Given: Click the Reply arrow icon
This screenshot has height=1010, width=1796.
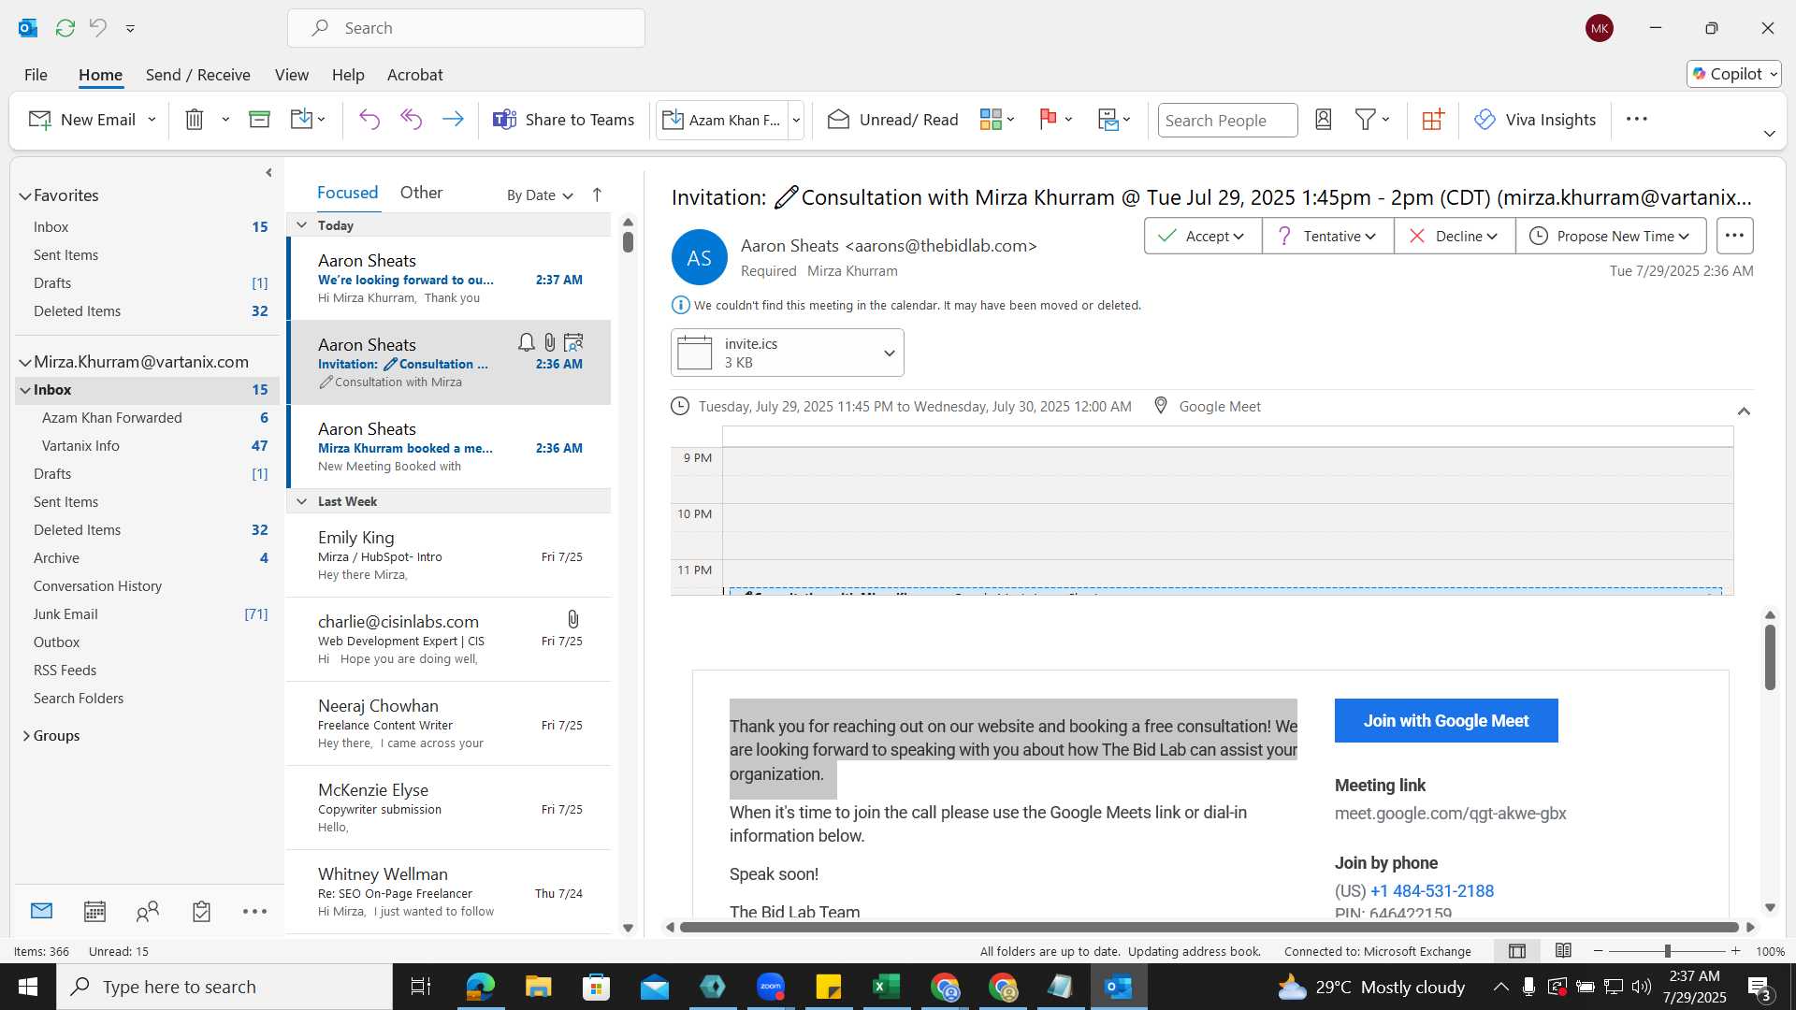Looking at the screenshot, I should click(x=369, y=120).
